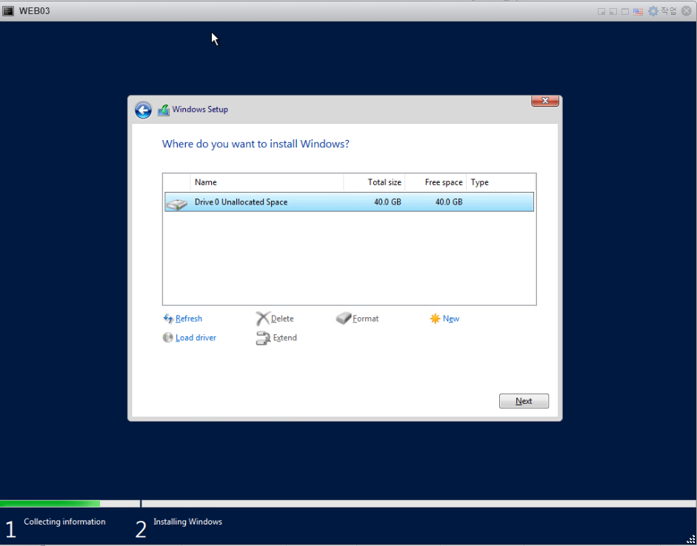Click the full-window console size icon
Viewport: 697px width, 546px height.
pyautogui.click(x=625, y=12)
